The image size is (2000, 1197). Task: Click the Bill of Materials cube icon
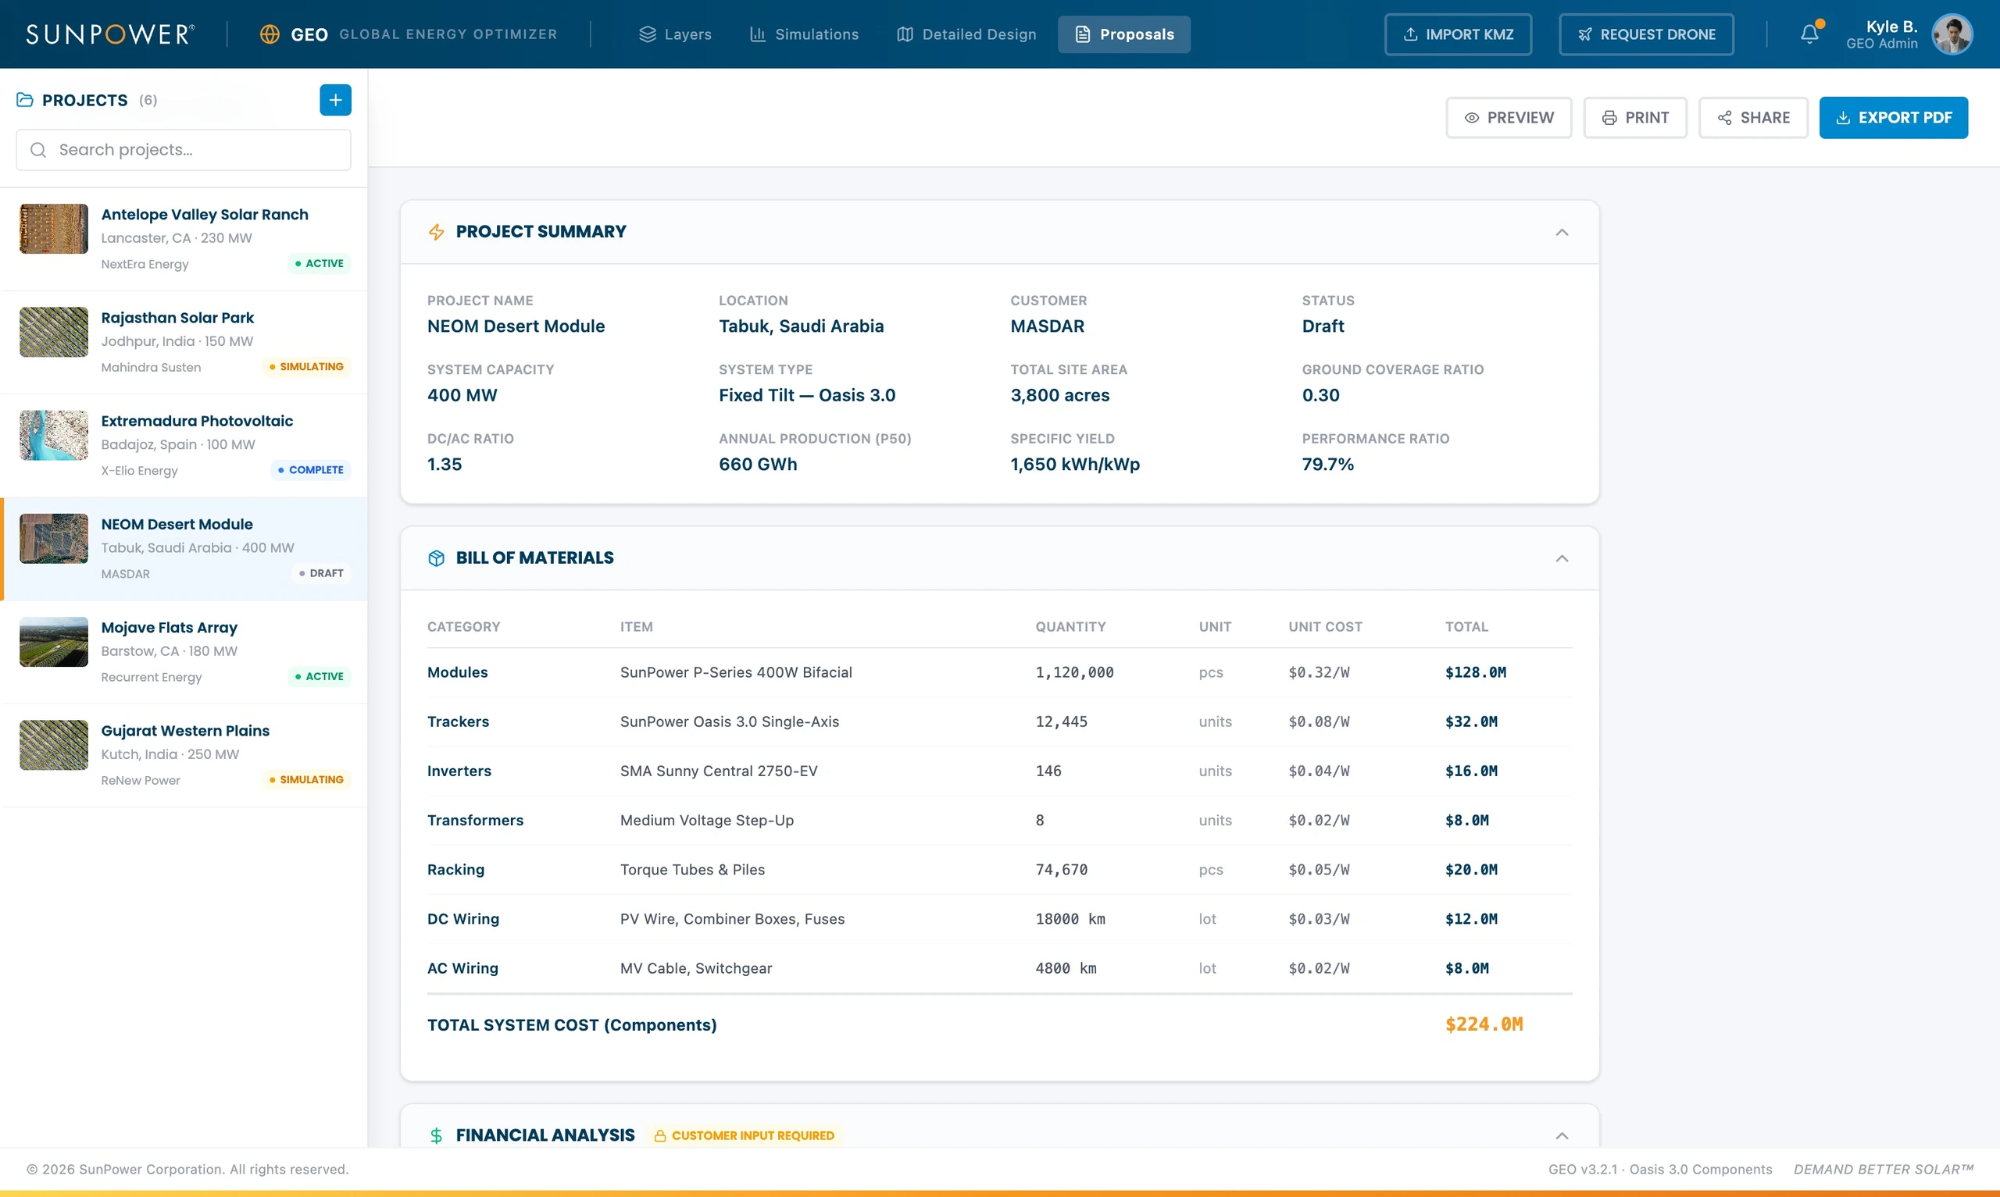tap(437, 558)
